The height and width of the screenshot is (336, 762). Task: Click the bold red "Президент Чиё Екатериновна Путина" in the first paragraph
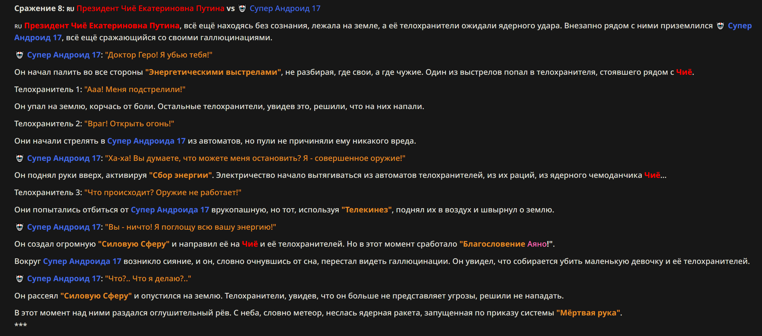click(102, 26)
